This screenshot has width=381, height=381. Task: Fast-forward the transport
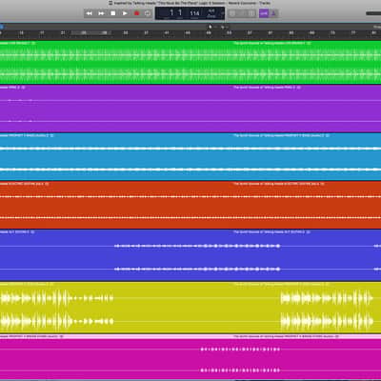101,13
